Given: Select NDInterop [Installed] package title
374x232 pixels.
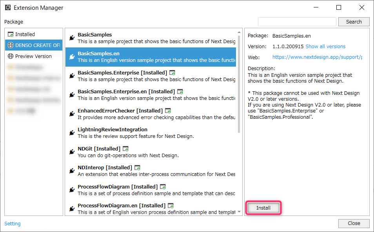Looking at the screenshot, I should (x=105, y=168).
